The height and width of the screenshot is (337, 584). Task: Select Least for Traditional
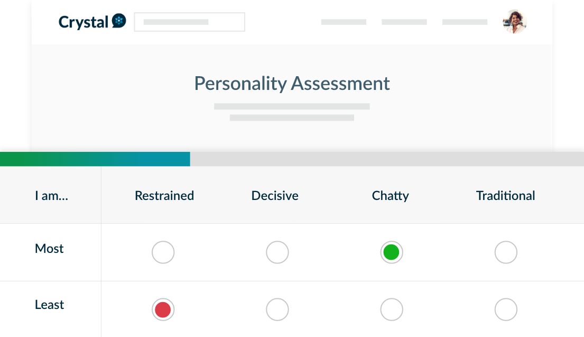(506, 309)
